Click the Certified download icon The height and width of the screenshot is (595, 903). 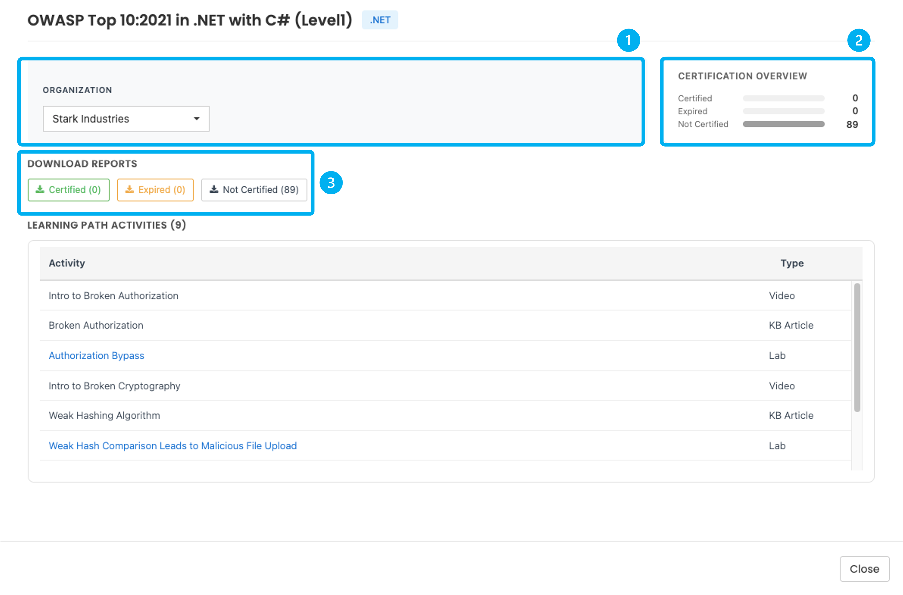point(40,189)
